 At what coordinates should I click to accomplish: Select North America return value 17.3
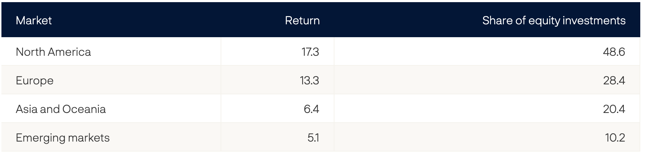(x=310, y=52)
